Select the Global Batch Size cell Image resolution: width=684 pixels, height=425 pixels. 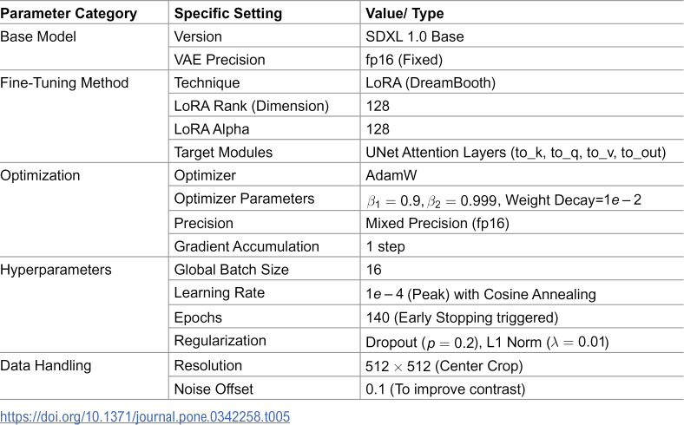pyautogui.click(x=265, y=269)
